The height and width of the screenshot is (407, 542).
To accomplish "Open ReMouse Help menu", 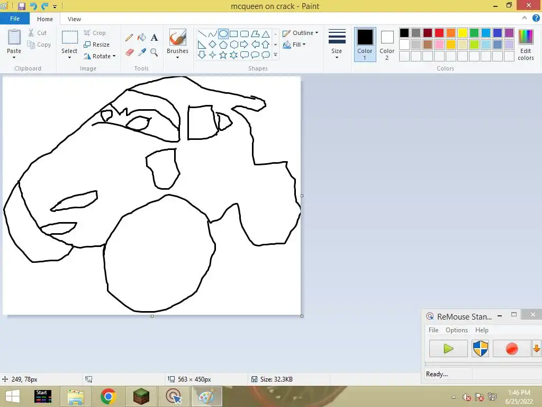I will 482,330.
